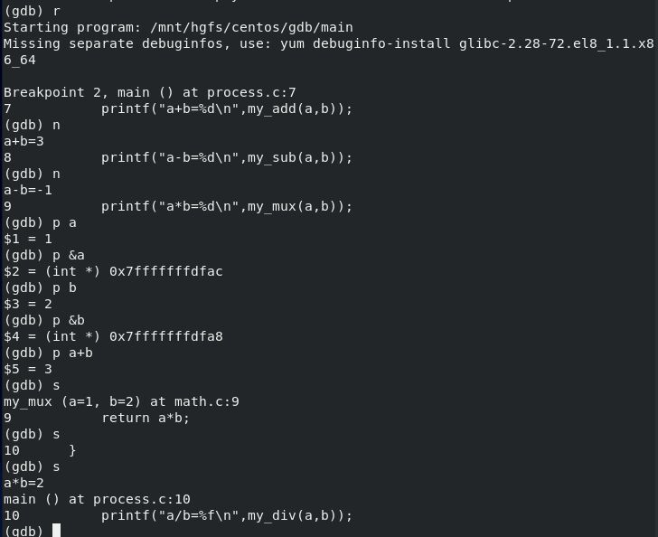The width and height of the screenshot is (658, 537).
Task: Click the '$5 = 3' result line
Action: tap(28, 369)
